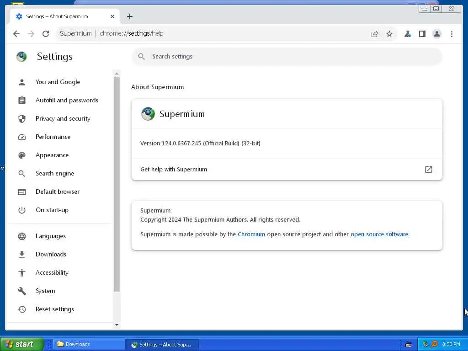Click the palette icon for Appearance

click(22, 155)
